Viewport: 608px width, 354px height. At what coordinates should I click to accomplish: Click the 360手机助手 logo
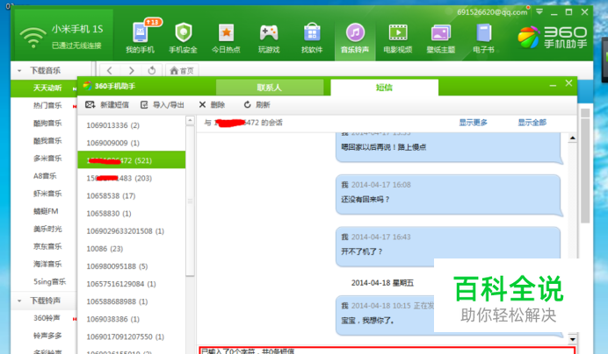(552, 37)
